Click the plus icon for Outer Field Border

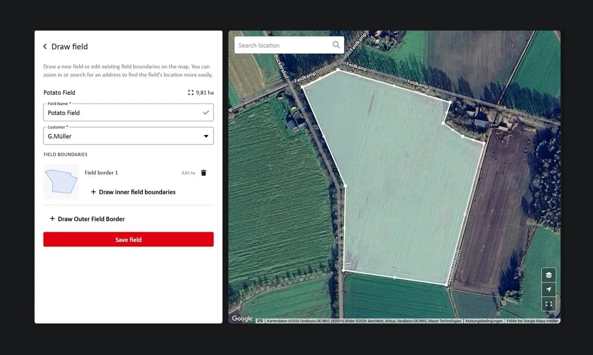tap(52, 219)
